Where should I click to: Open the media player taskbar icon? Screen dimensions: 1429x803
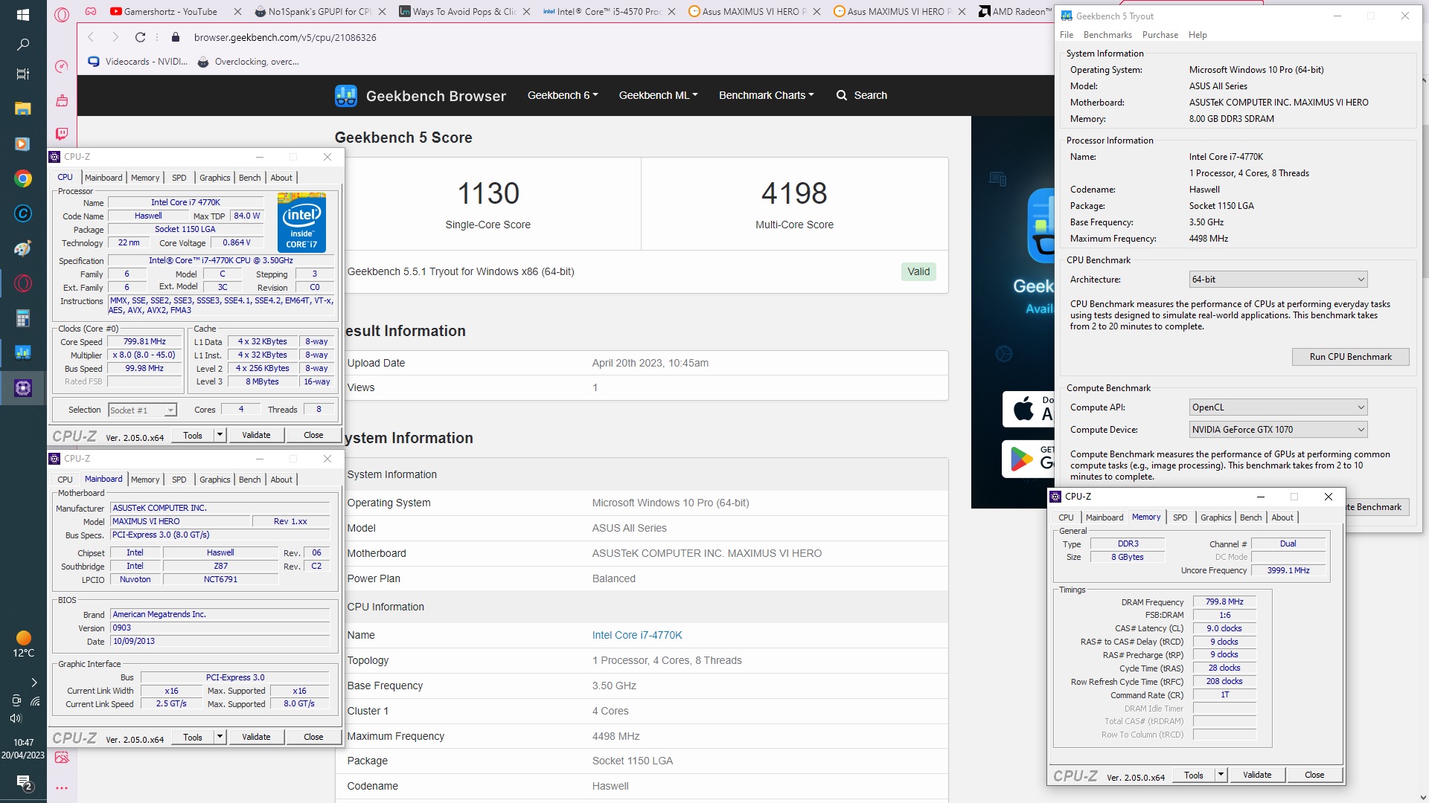(x=22, y=143)
